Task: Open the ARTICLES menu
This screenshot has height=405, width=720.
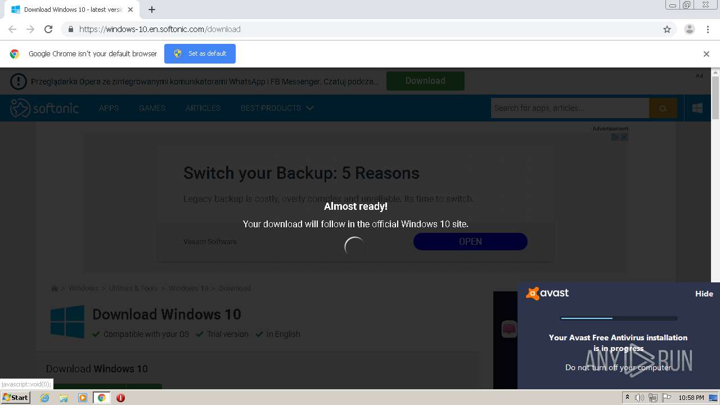Action: tap(203, 108)
